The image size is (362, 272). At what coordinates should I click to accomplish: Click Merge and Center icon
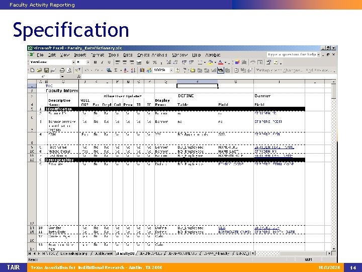(x=139, y=62)
